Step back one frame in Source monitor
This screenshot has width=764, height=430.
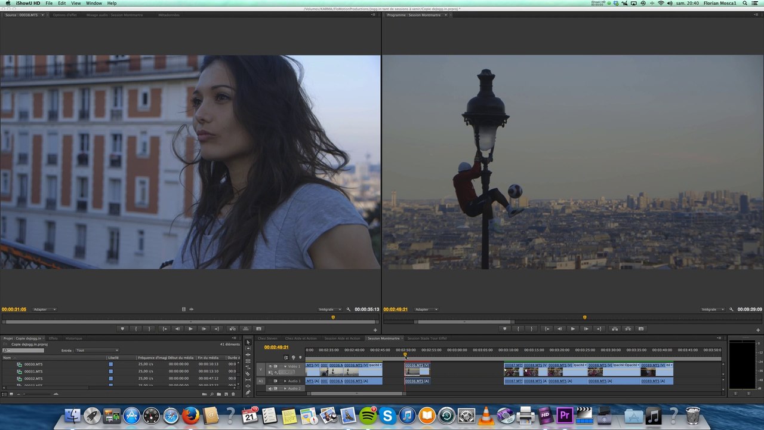[x=177, y=328]
